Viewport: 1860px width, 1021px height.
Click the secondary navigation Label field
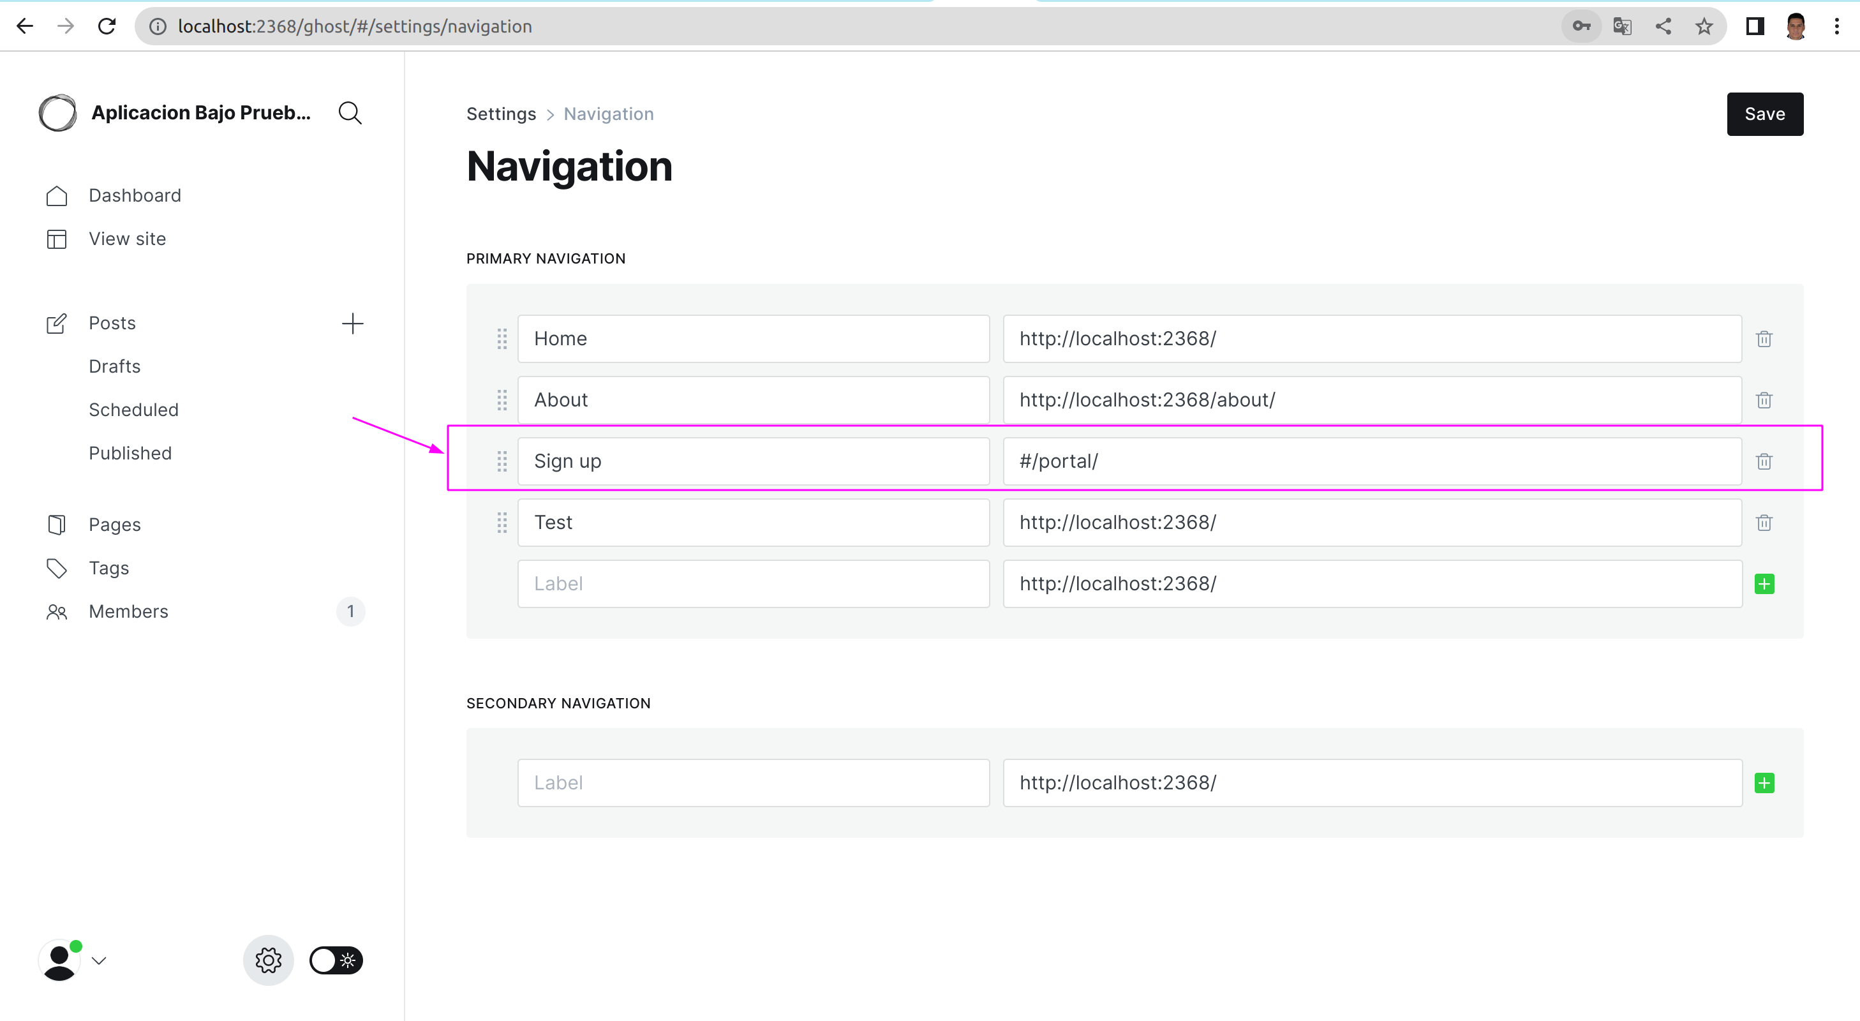(753, 783)
